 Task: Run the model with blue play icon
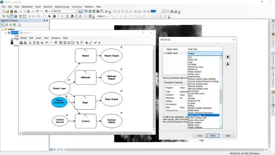pos(99,43)
